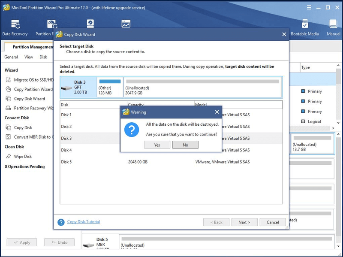Open the Disk menu
The image size is (343, 257).
[43, 57]
